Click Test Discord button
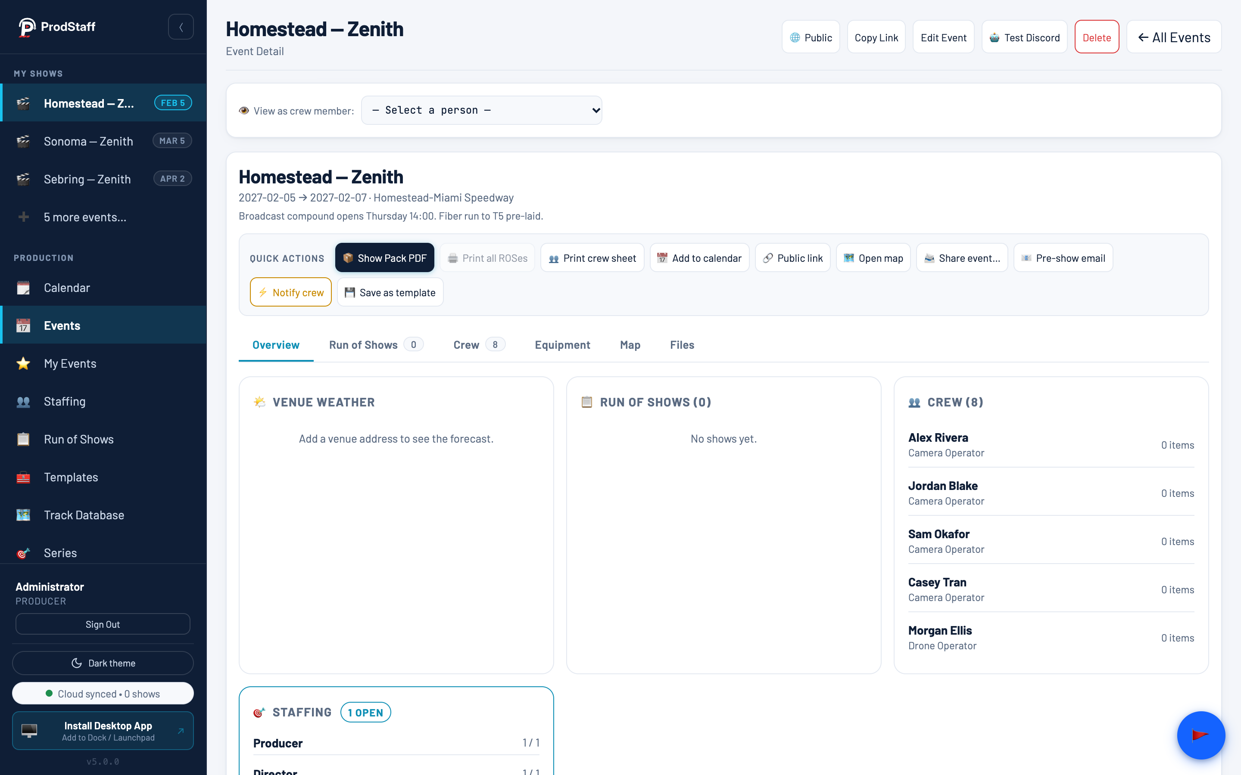This screenshot has height=775, width=1241. 1024,37
